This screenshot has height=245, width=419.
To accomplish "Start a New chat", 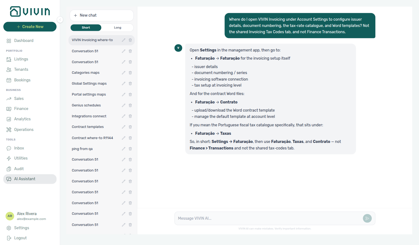I will pyautogui.click(x=101, y=15).
